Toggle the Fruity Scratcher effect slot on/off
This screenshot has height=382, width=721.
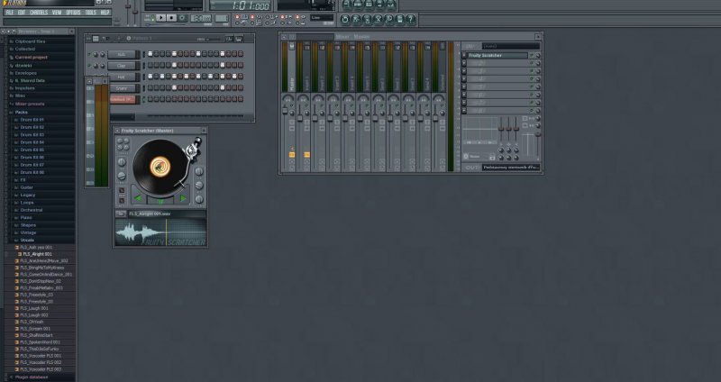[533, 56]
